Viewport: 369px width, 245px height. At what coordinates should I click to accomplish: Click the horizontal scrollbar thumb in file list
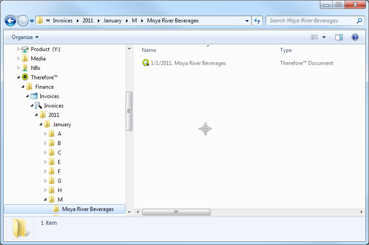click(x=176, y=212)
